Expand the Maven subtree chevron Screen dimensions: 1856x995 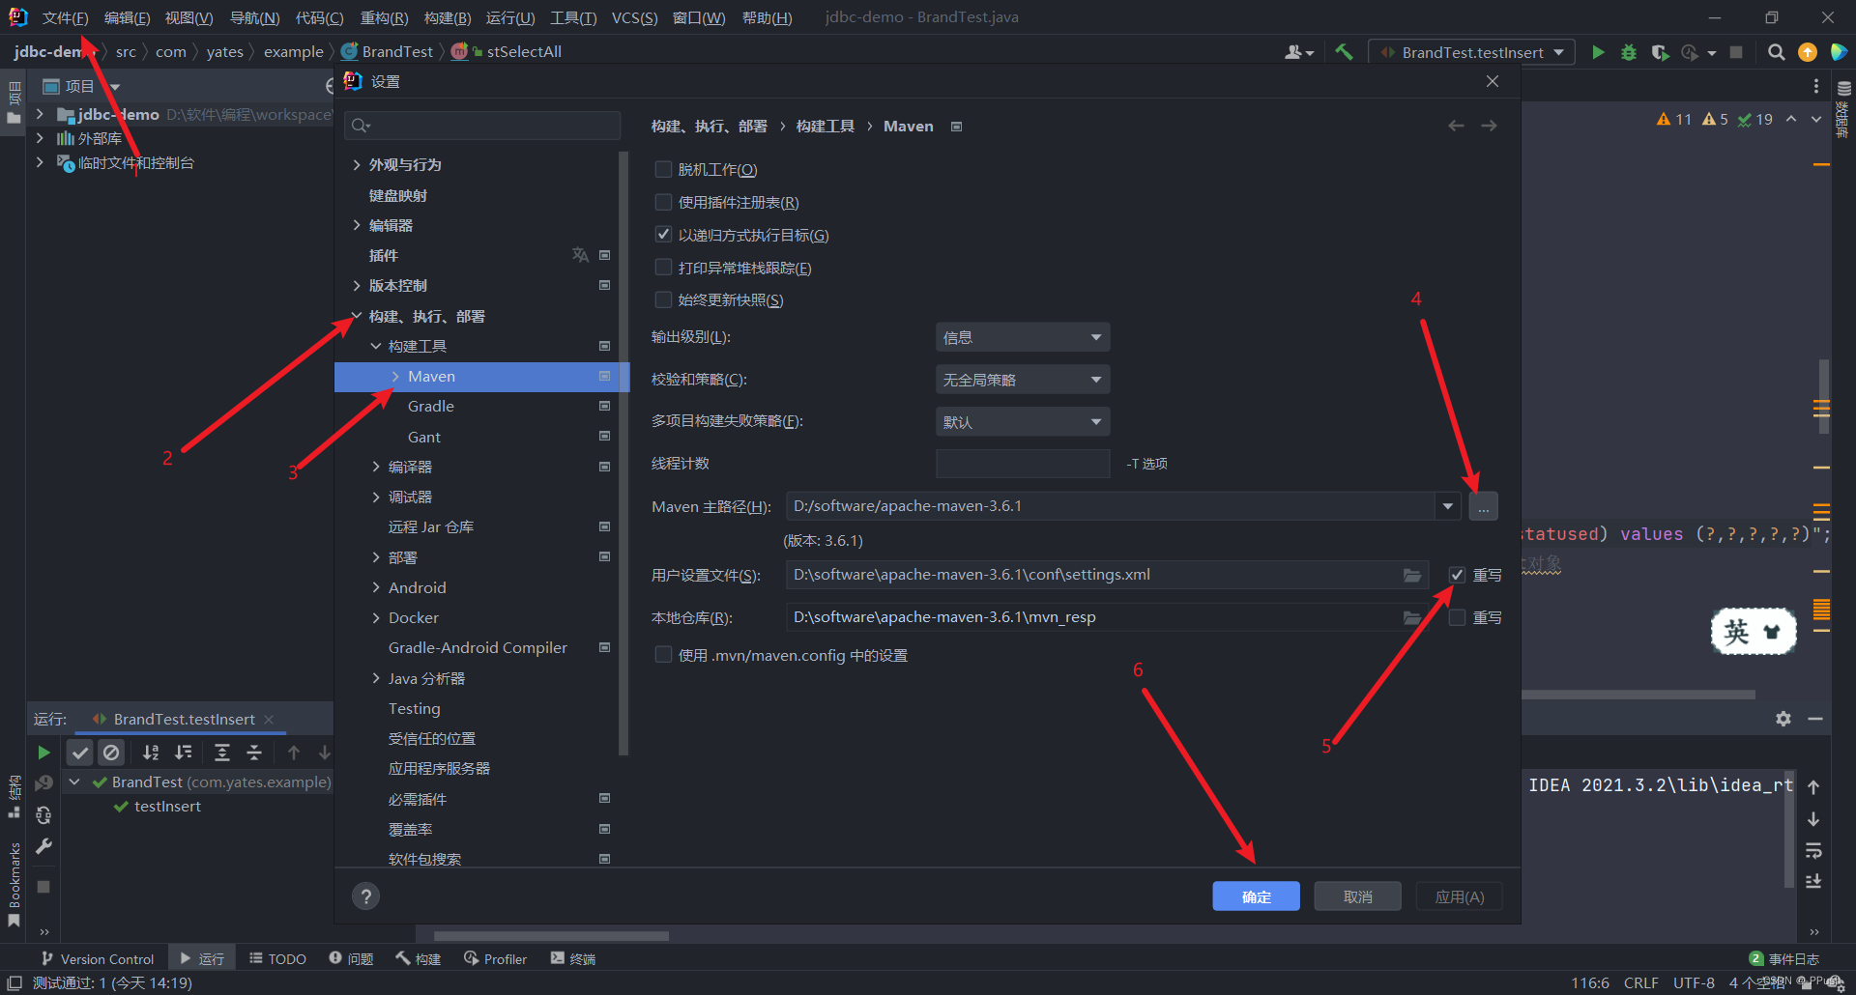(x=395, y=377)
